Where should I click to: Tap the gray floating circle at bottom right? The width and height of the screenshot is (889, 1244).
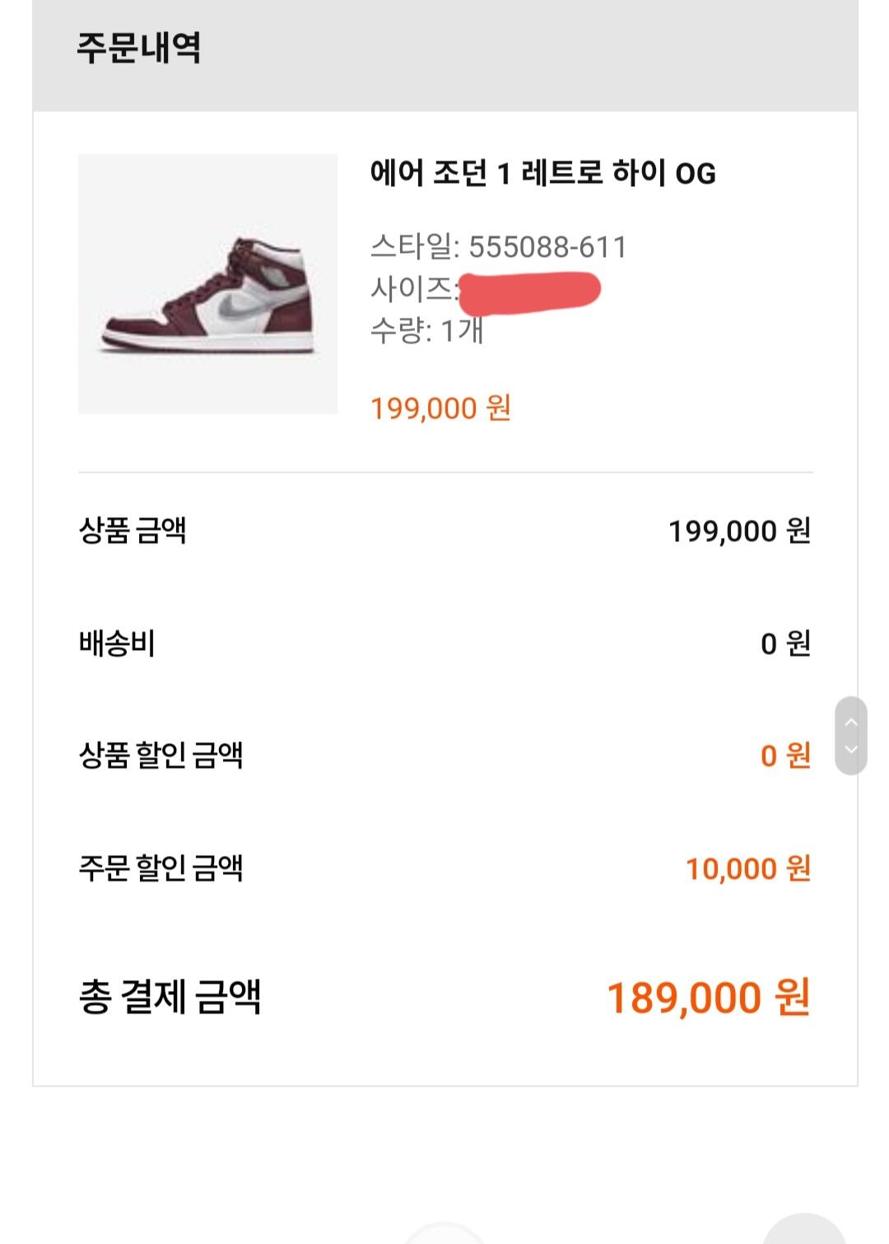pyautogui.click(x=804, y=1231)
